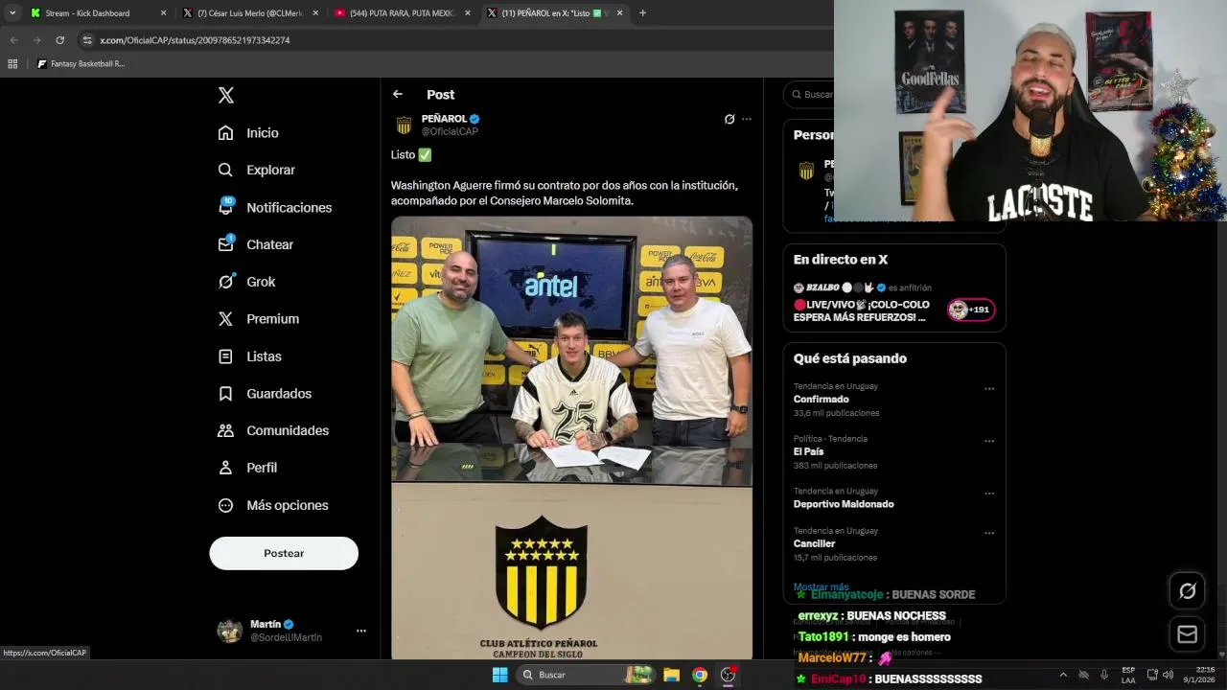
Task: Click the X logo in the sidebar
Action: click(x=226, y=95)
